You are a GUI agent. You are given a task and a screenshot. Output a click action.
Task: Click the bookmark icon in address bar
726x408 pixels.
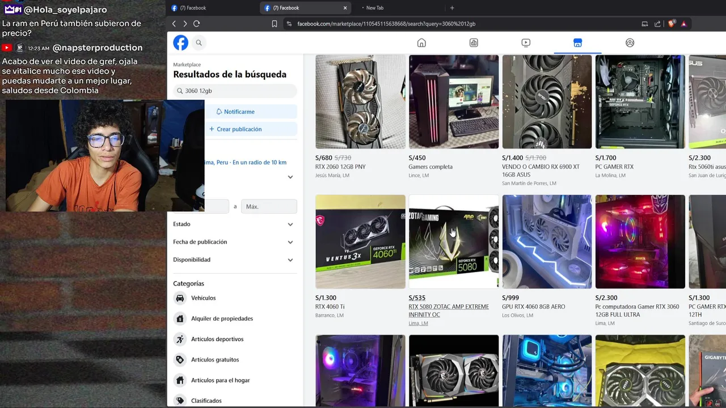click(275, 24)
